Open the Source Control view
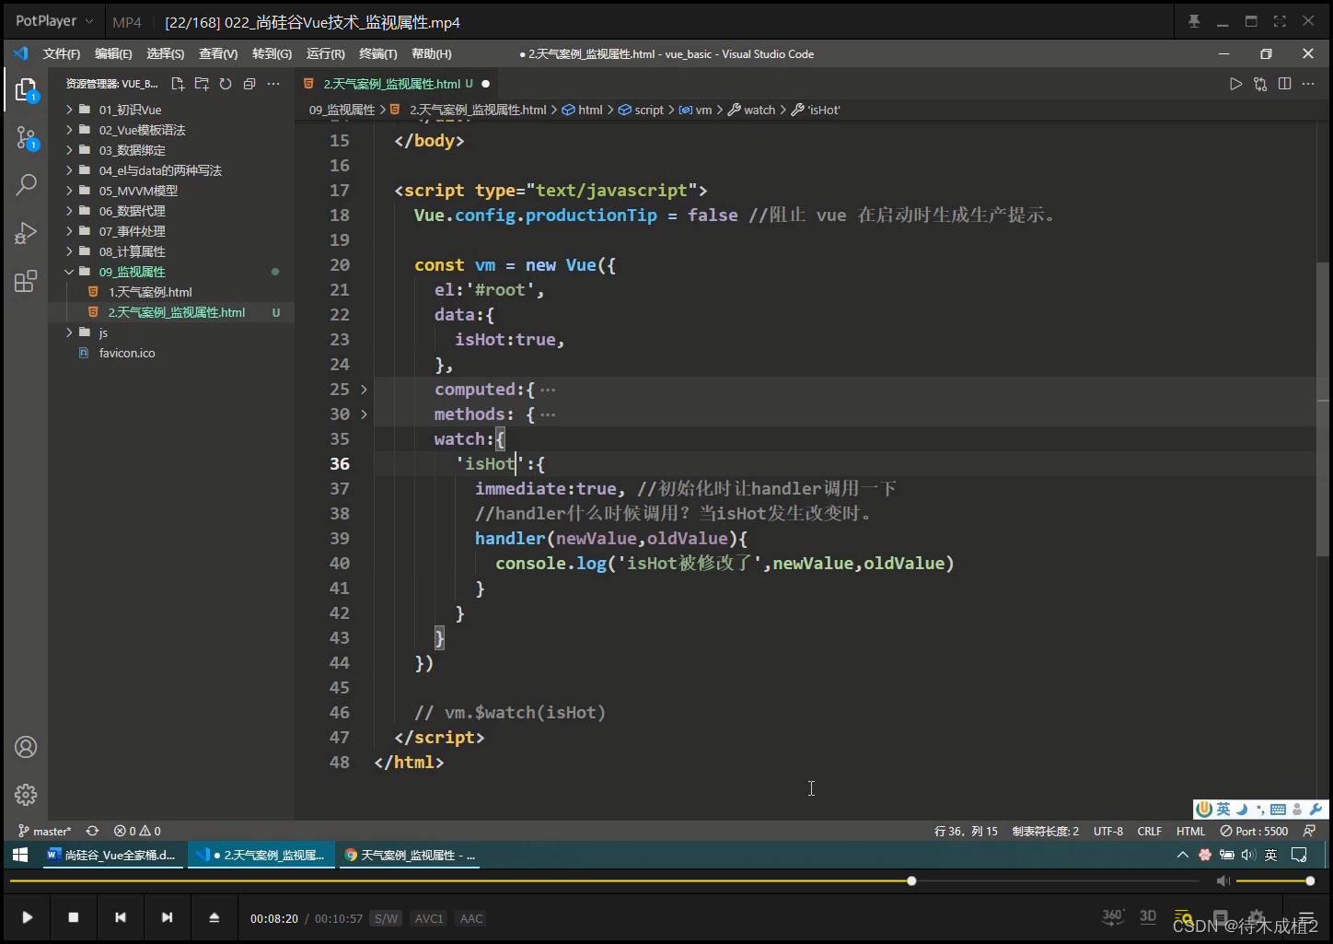The width and height of the screenshot is (1333, 944). [x=26, y=139]
